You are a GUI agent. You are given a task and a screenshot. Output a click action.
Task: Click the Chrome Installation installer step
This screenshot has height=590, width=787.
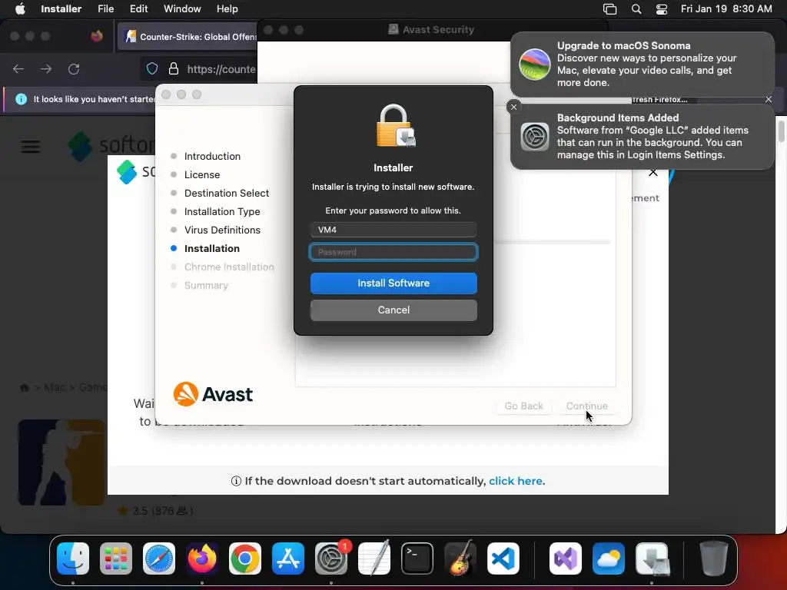pyautogui.click(x=229, y=267)
